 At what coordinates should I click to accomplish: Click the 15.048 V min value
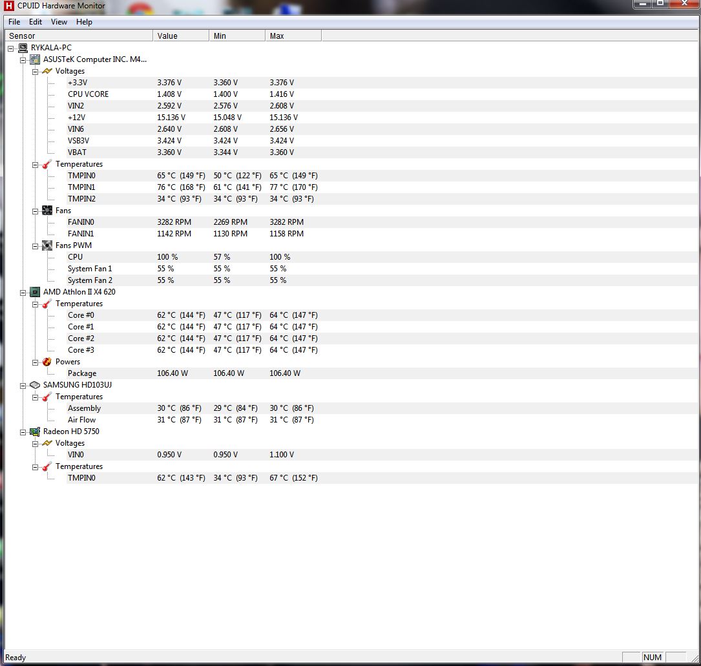pyautogui.click(x=227, y=118)
